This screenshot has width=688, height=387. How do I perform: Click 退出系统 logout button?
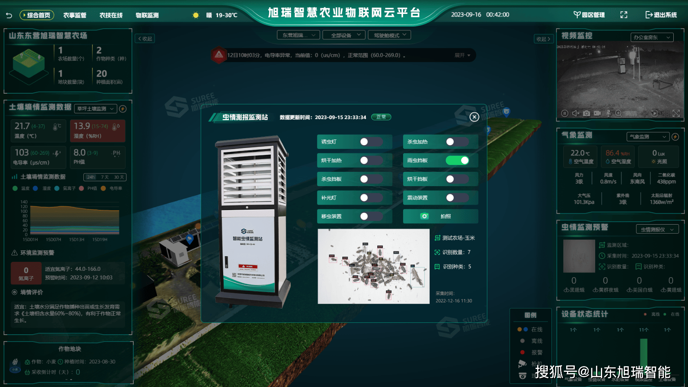click(661, 15)
